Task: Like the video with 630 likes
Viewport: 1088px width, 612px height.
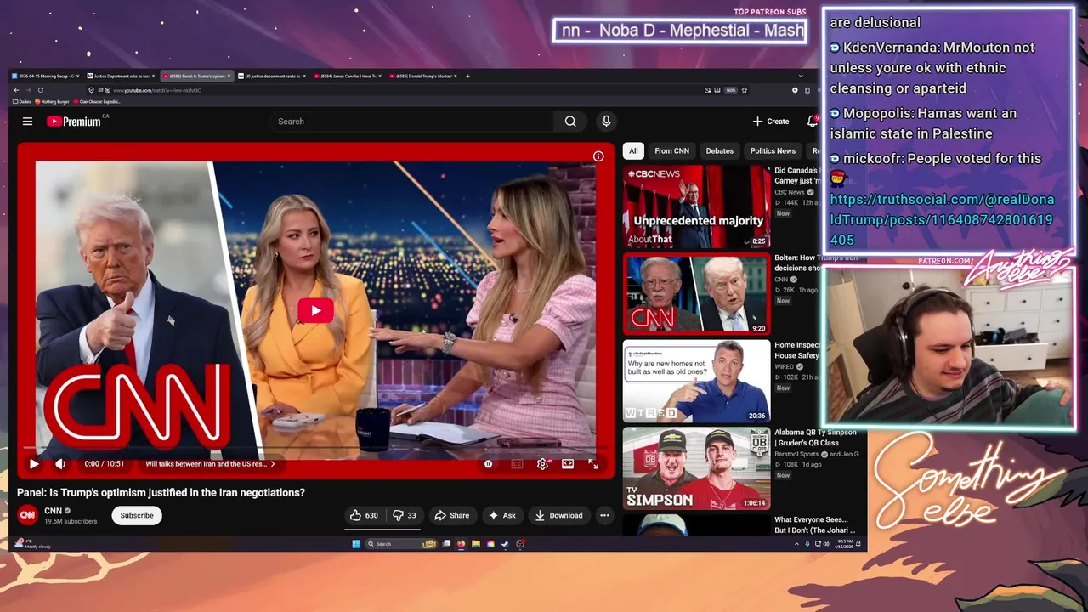Action: [365, 515]
